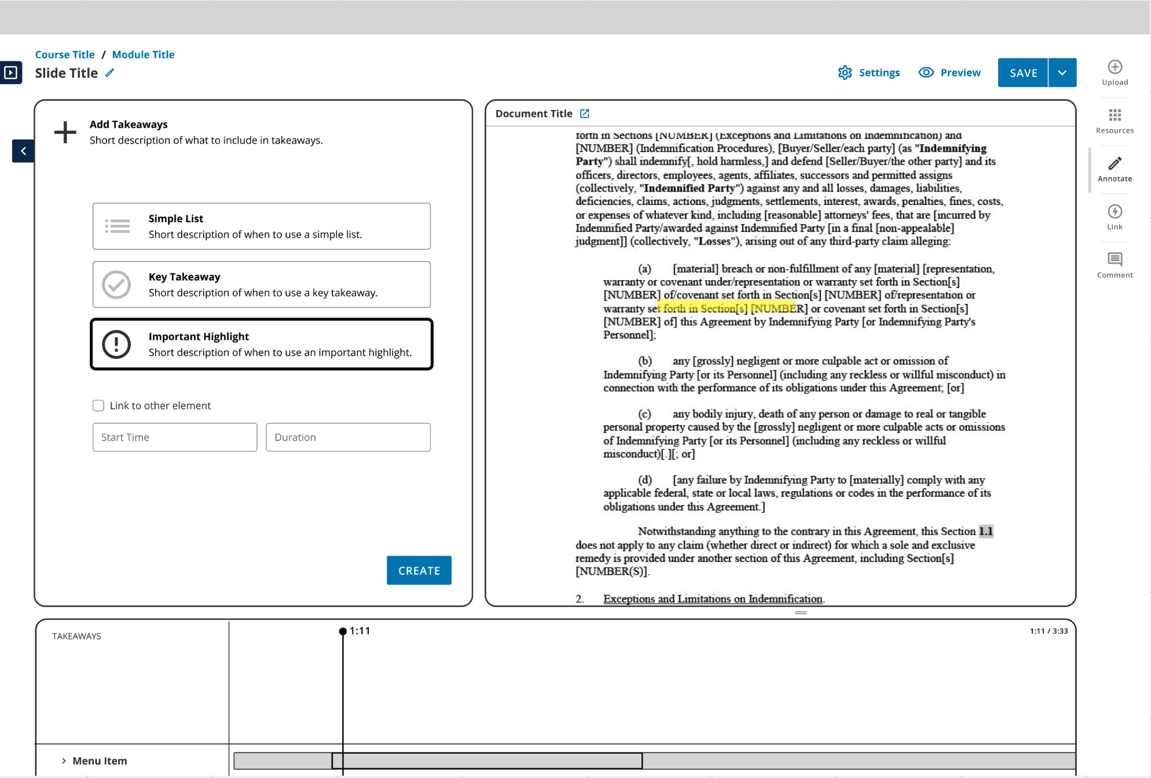Click the timeline playhead at 1:11
This screenshot has width=1151, height=778.
pyautogui.click(x=343, y=632)
